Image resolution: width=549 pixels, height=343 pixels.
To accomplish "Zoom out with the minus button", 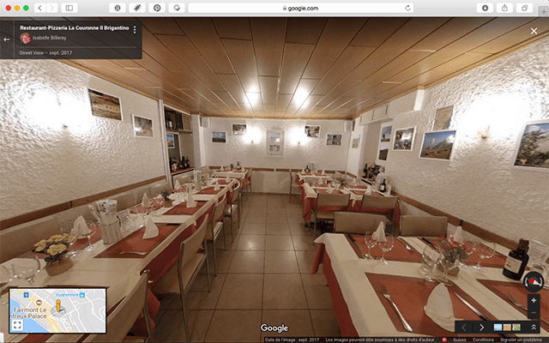I will point(534,311).
